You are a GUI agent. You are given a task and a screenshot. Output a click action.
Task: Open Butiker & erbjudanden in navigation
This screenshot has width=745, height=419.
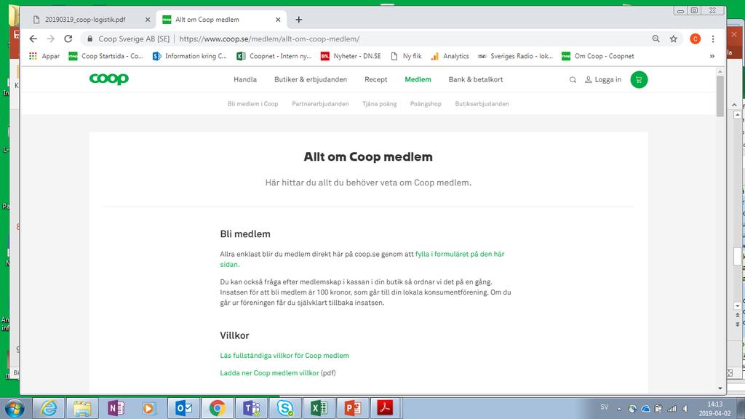pyautogui.click(x=311, y=79)
